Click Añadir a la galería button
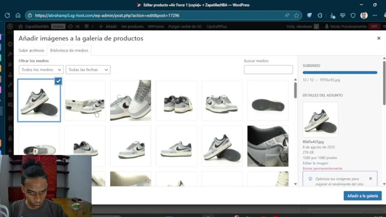The height and width of the screenshot is (217, 386). (362, 196)
